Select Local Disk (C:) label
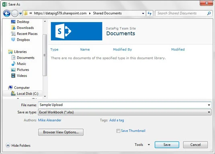Viewport: 215px width, 154px height. (x=28, y=94)
